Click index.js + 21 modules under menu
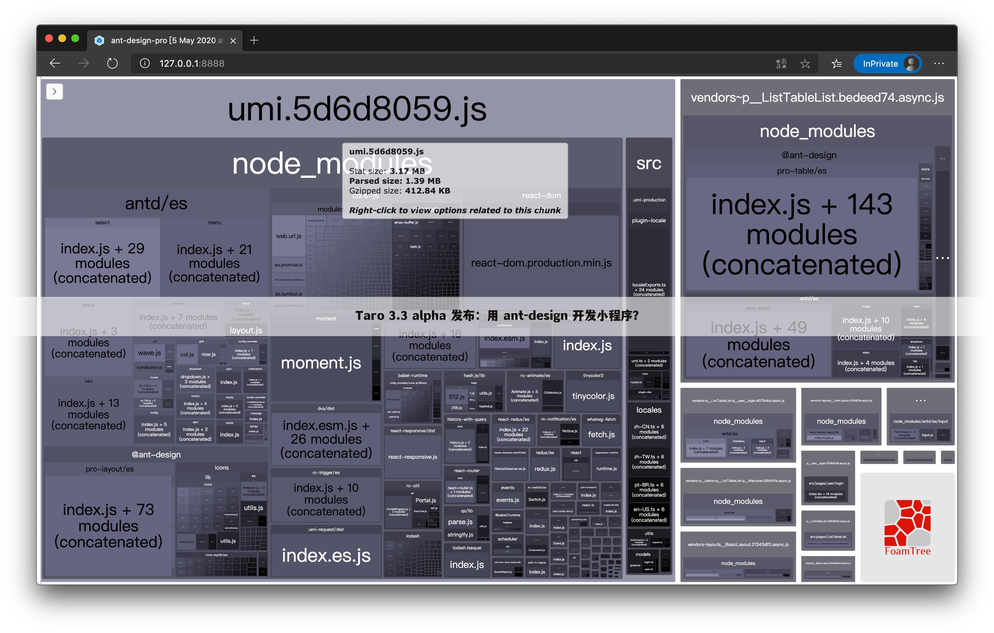994x633 pixels. (214, 263)
